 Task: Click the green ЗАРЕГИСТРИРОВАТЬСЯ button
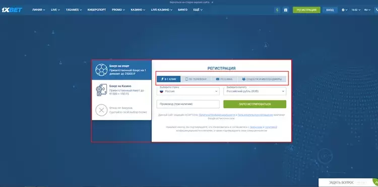(x=255, y=104)
